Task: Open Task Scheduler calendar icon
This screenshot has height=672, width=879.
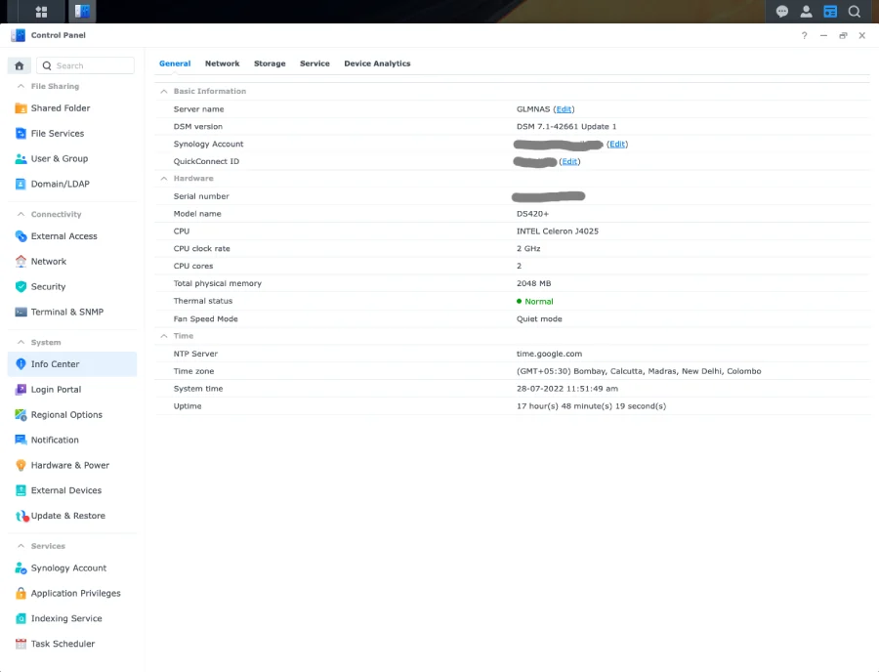Action: tap(21, 644)
